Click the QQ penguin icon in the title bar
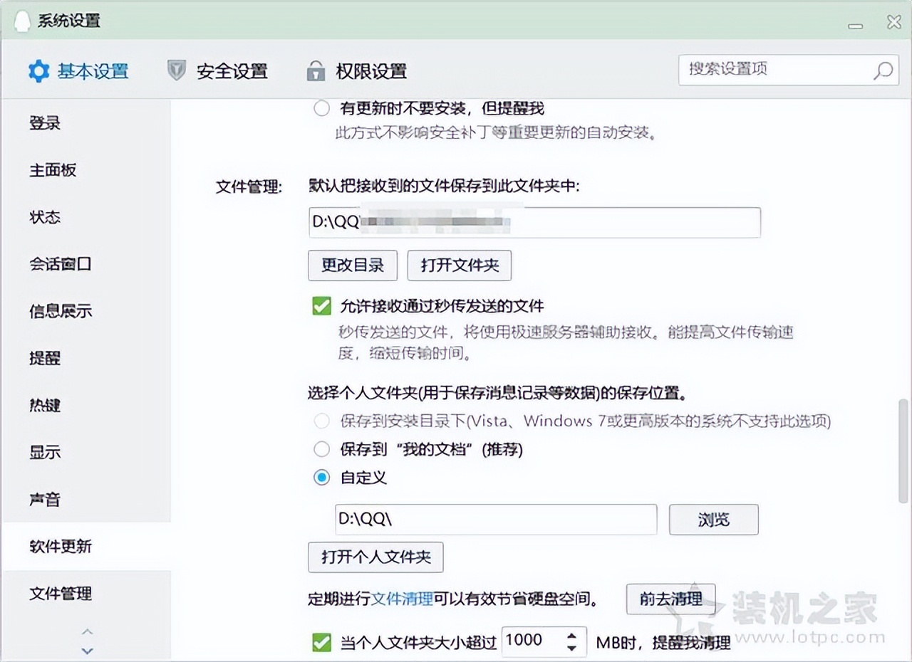Image resolution: width=912 pixels, height=662 pixels. pos(22,21)
